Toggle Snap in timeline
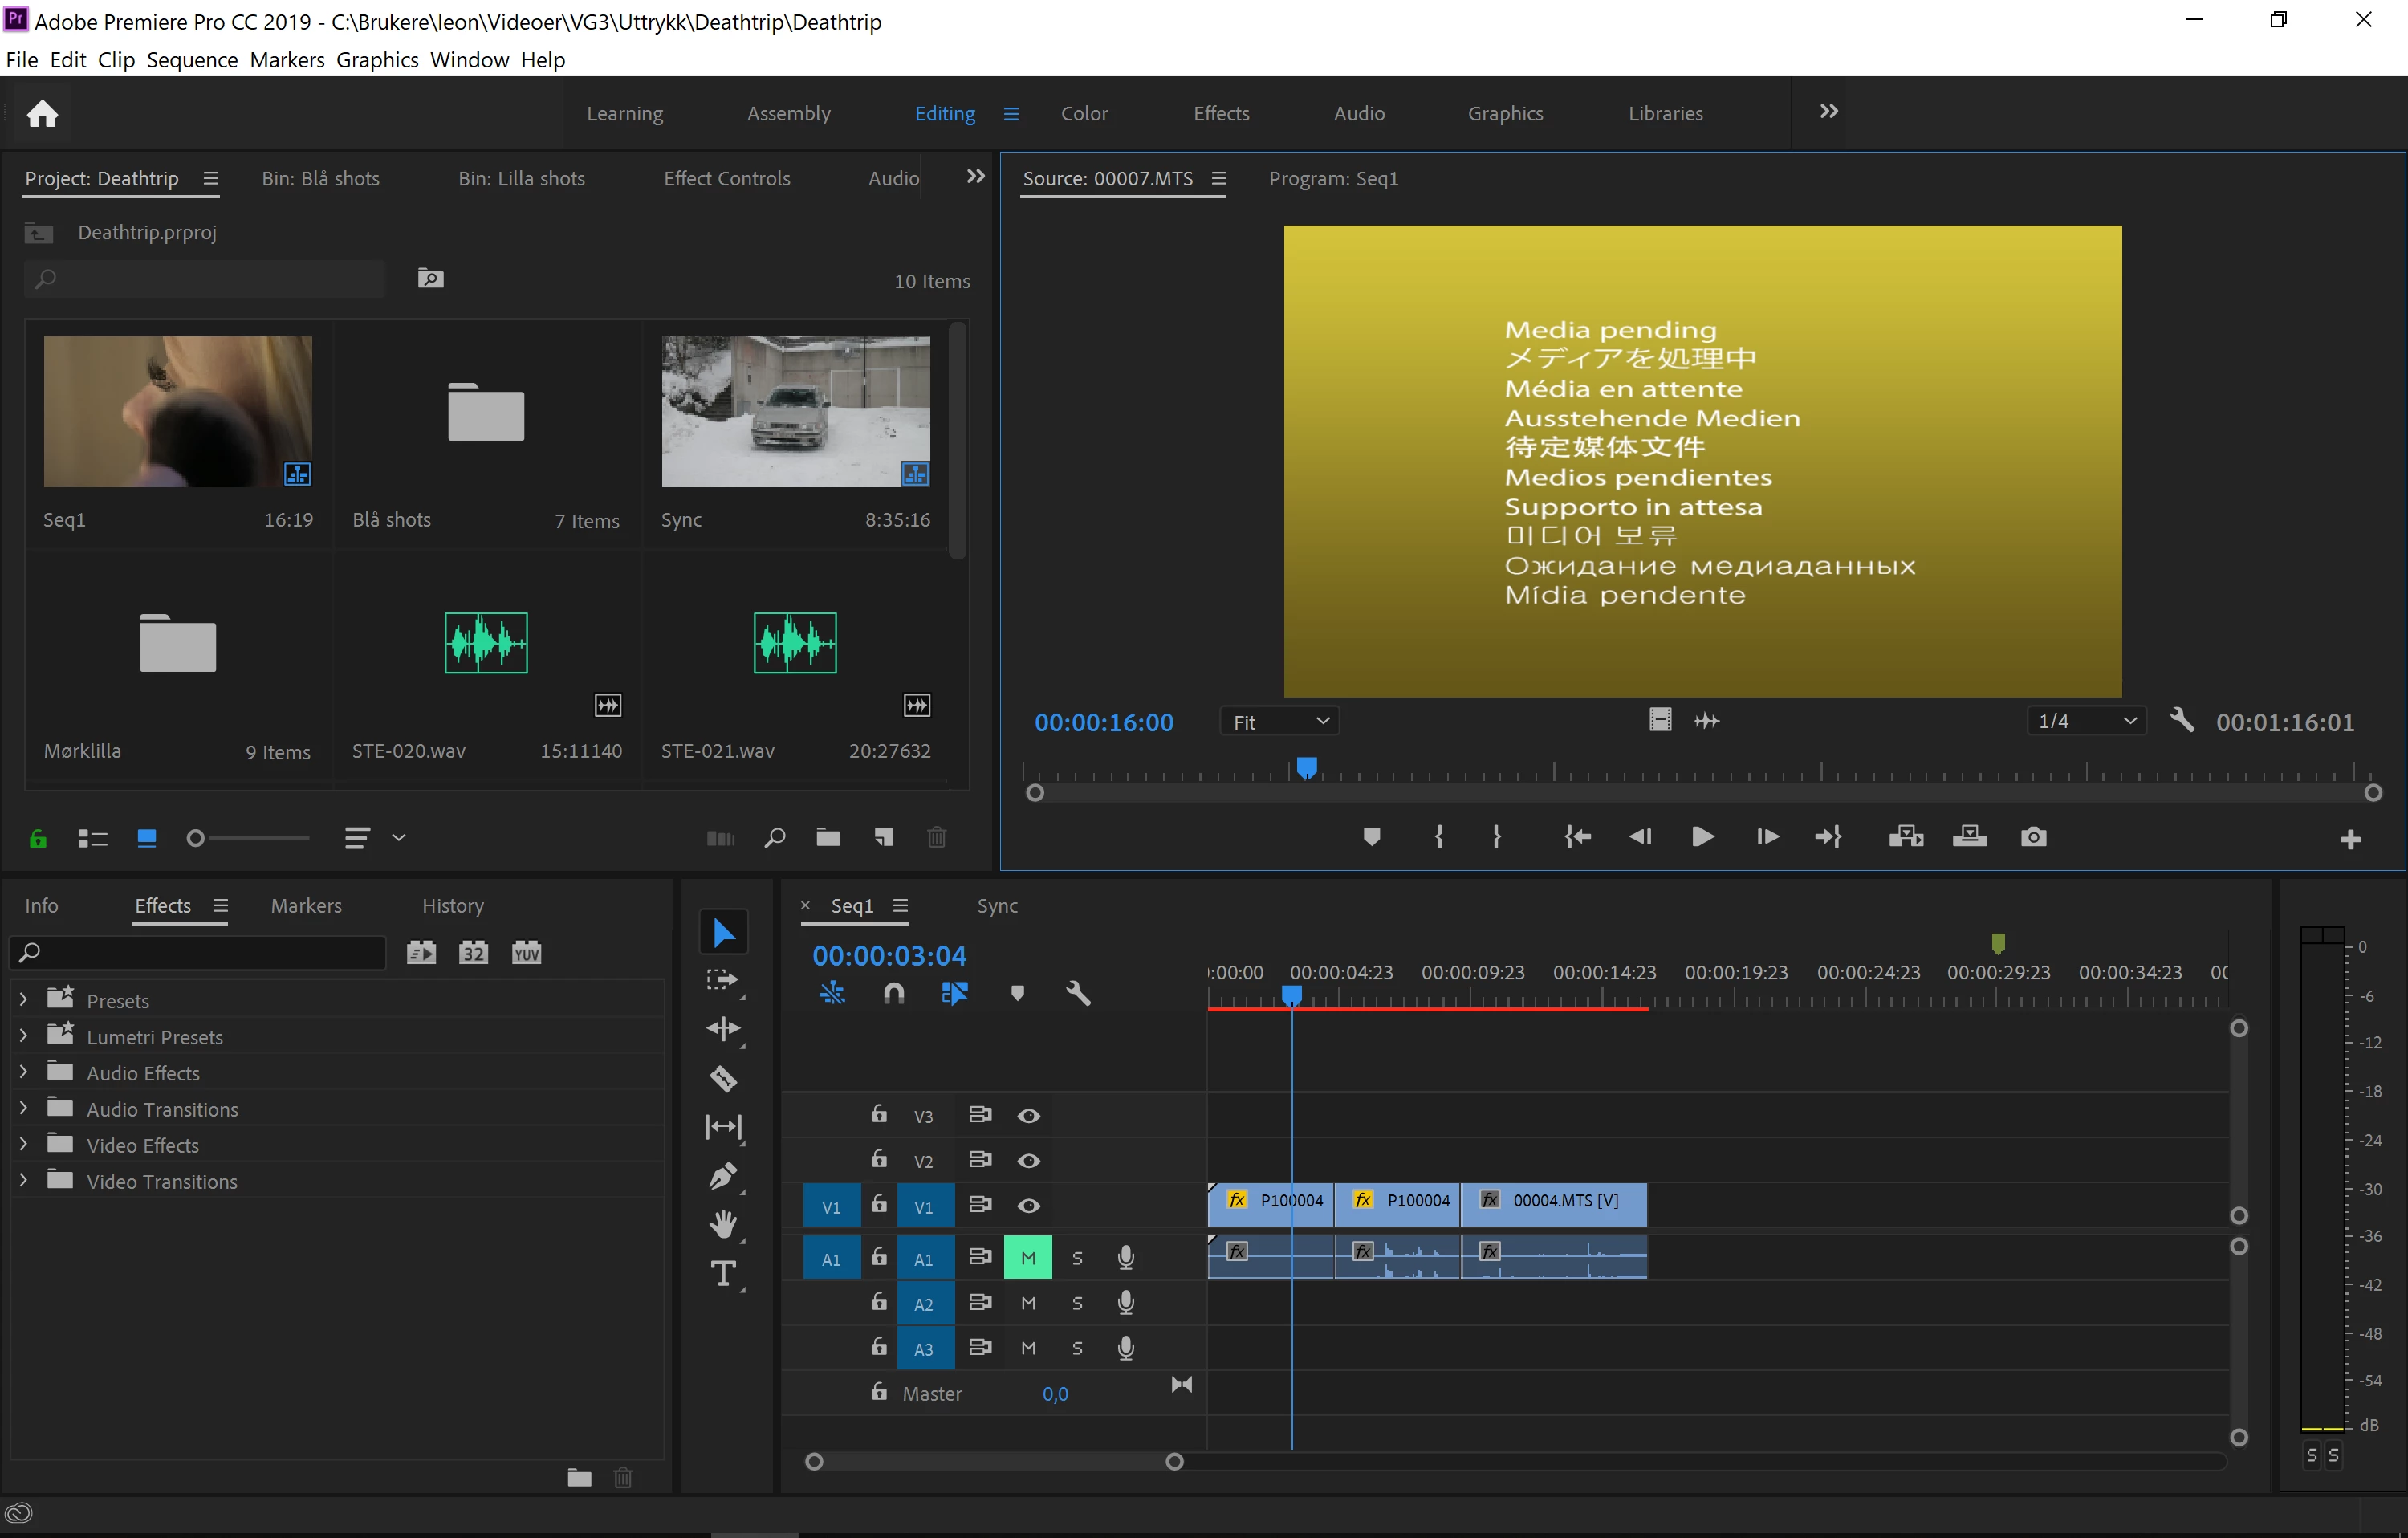Viewport: 2408px width, 1538px height. point(894,993)
